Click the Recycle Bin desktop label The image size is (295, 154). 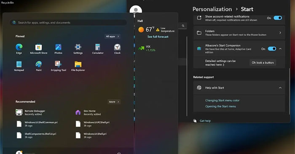pos(8,3)
